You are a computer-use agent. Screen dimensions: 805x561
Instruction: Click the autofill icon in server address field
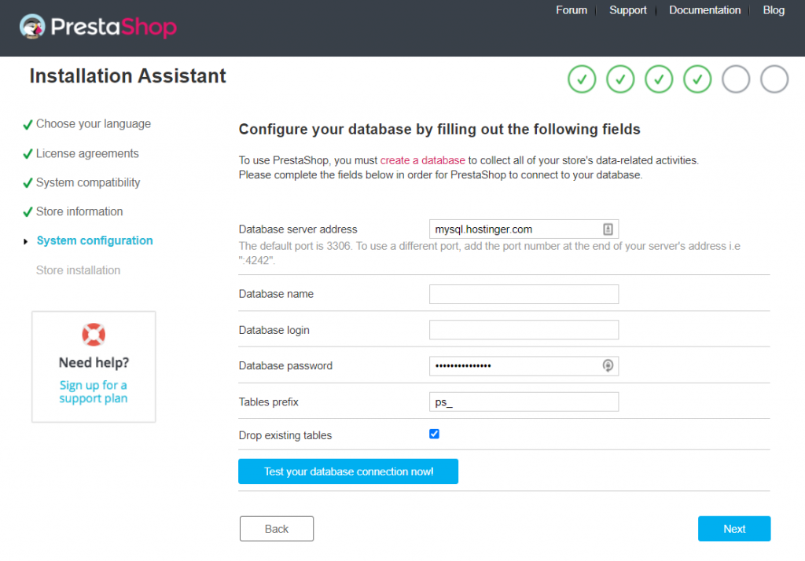tap(609, 229)
